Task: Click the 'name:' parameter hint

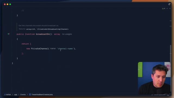Action: coord(53,48)
